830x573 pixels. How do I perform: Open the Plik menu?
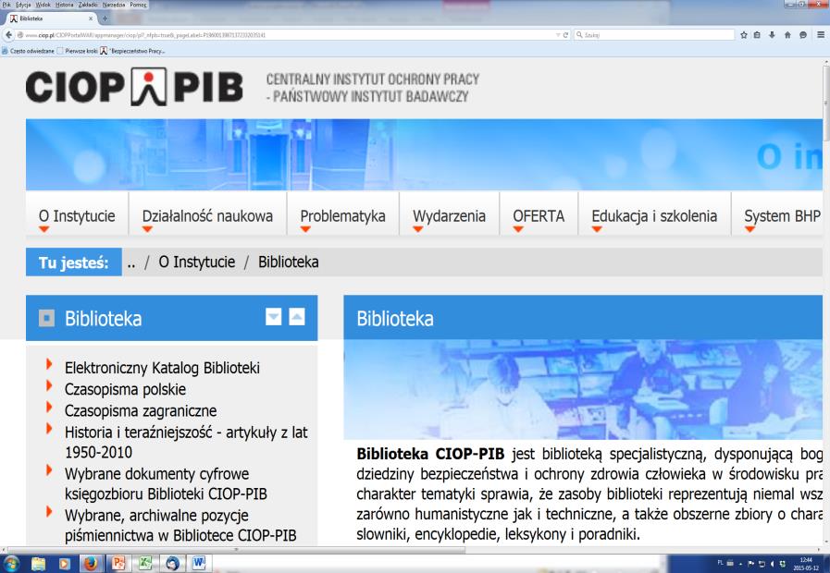[6, 5]
